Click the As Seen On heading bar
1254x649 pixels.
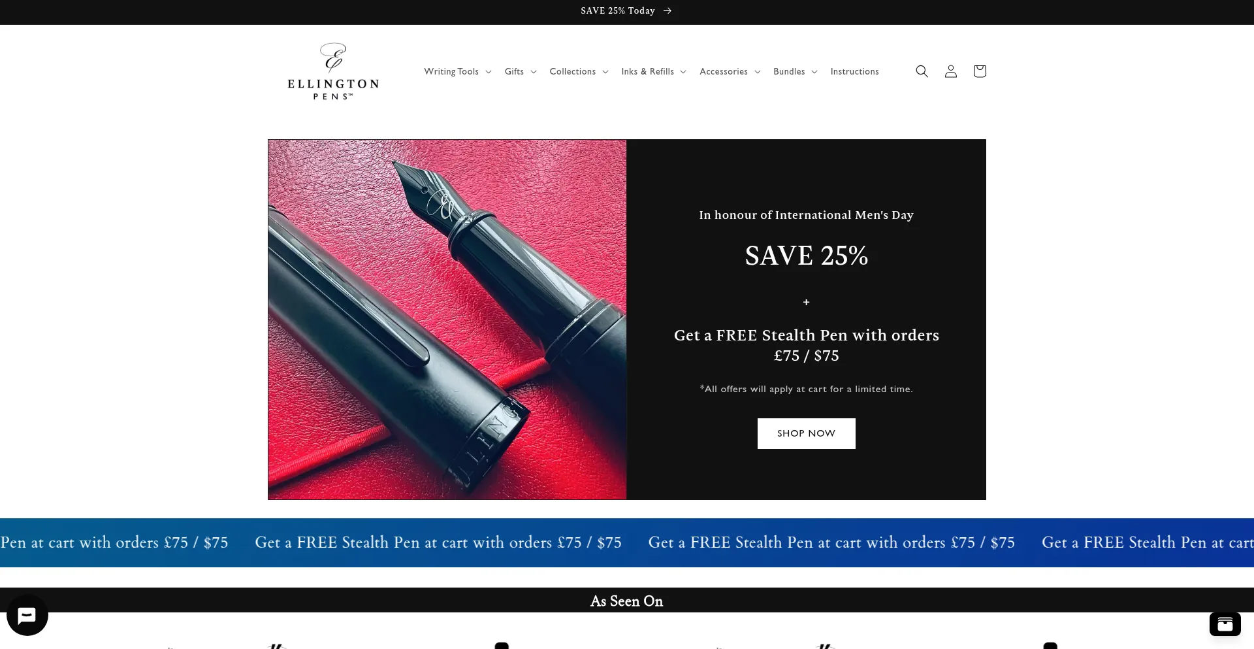tap(627, 601)
